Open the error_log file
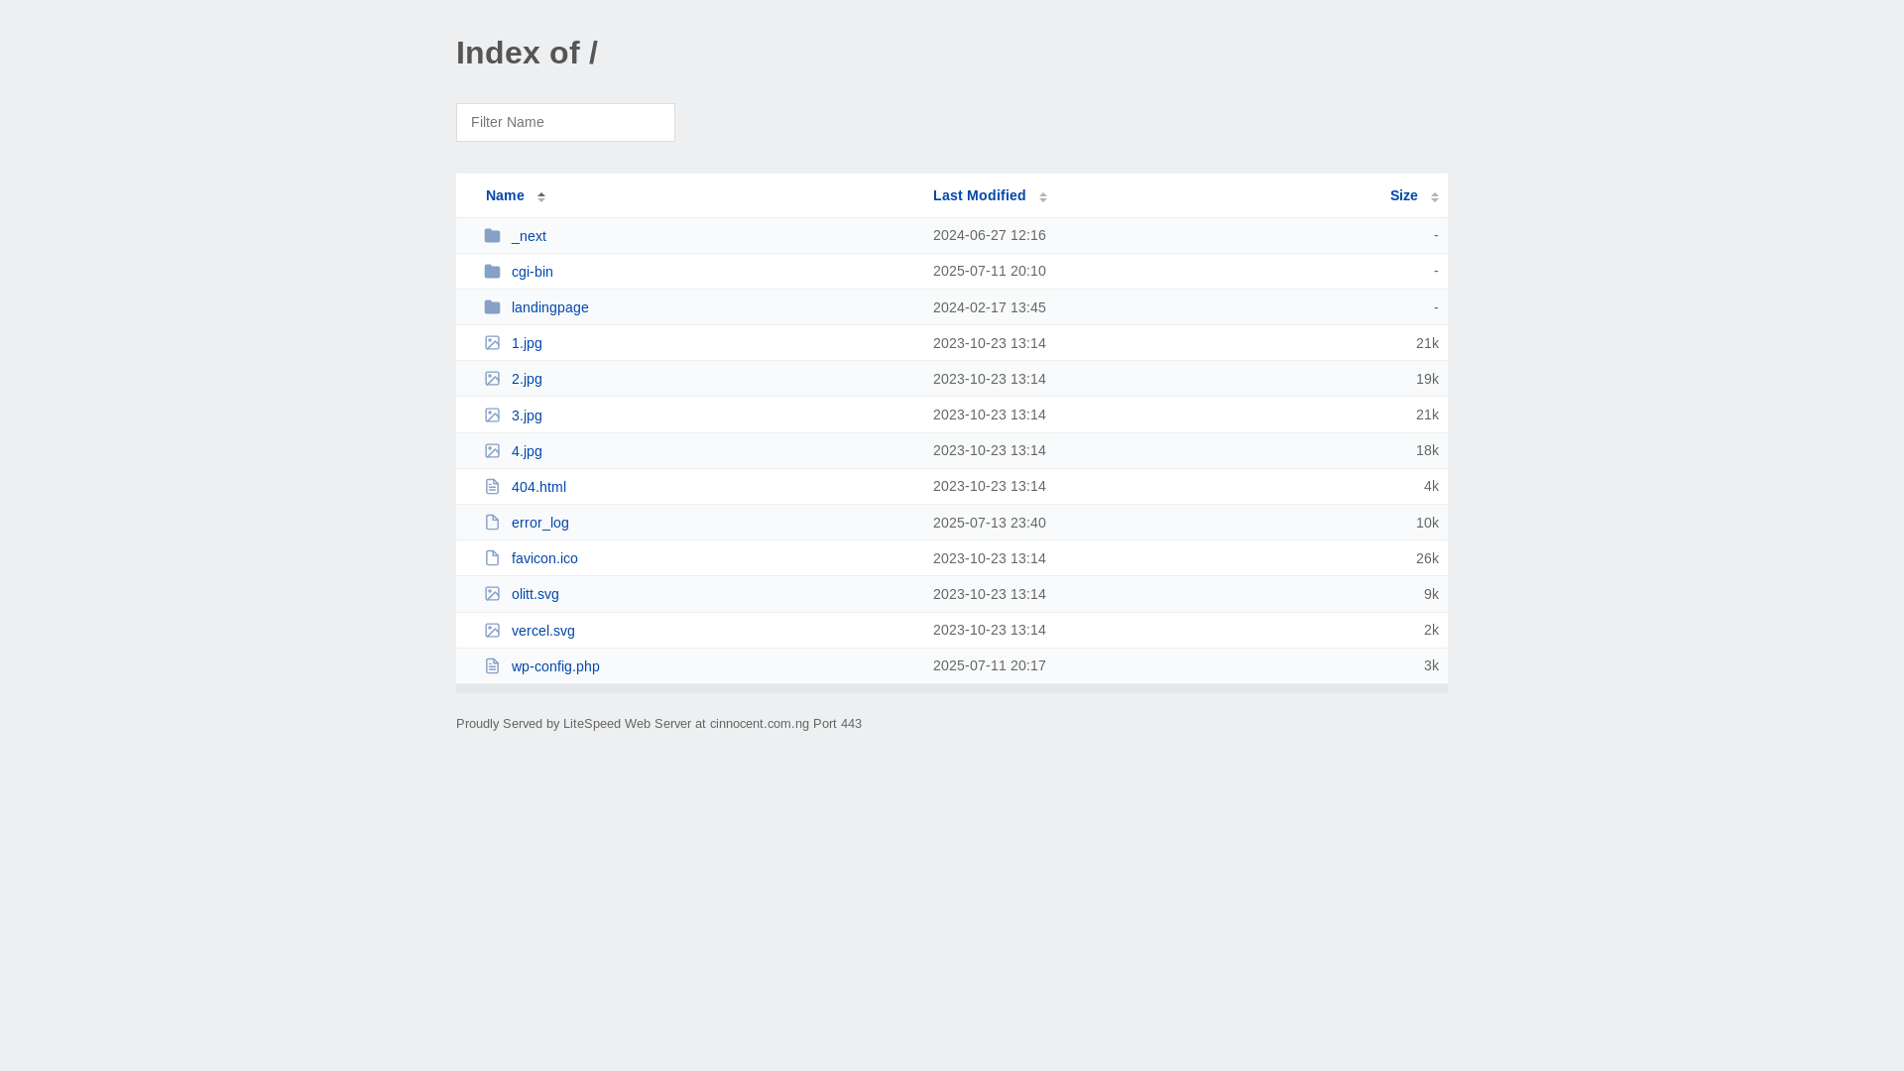Viewport: 1904px width, 1071px height. [540, 523]
